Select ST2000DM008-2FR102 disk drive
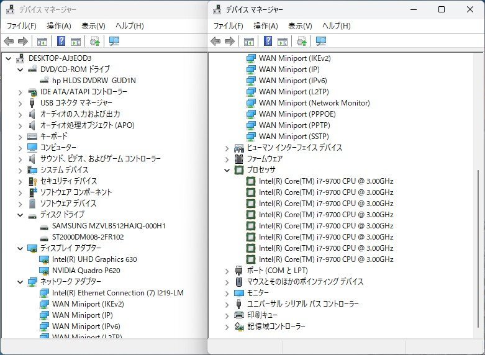485x355 pixels. [88, 237]
